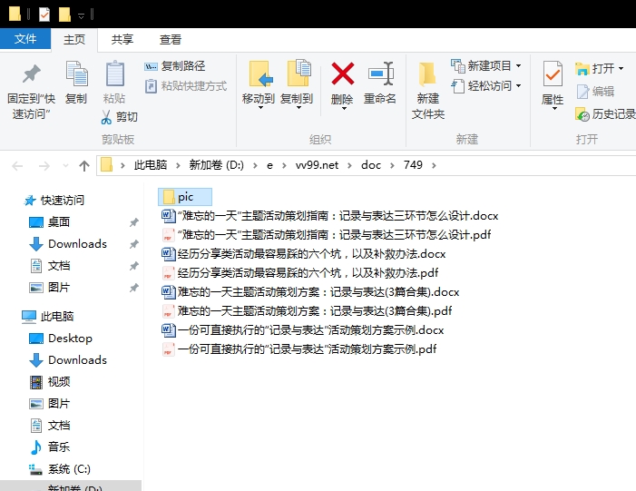This screenshot has width=636, height=491.
Task: Click the Move to (移动到) icon
Action: pos(260,74)
